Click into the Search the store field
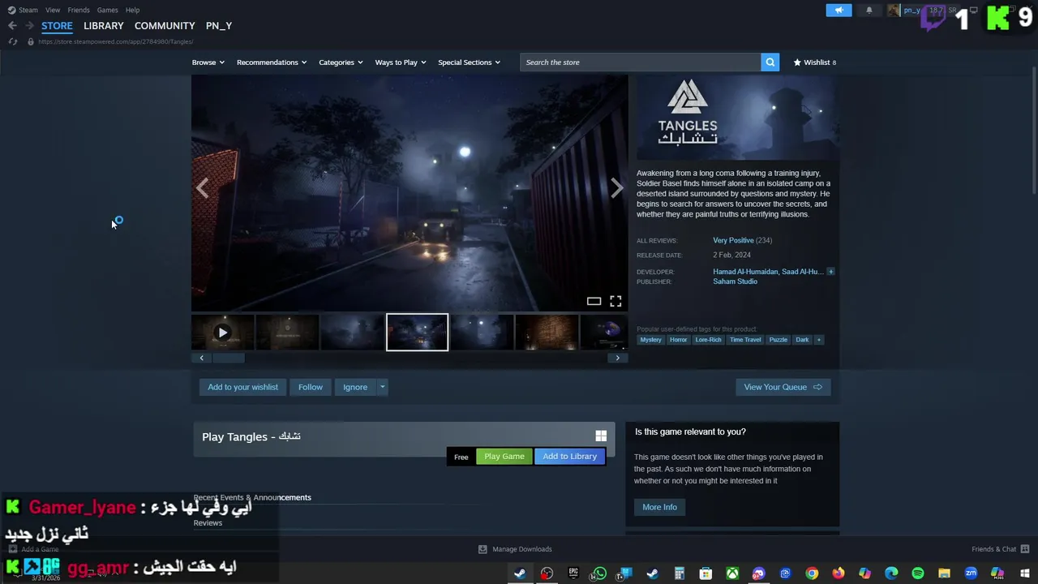The width and height of the screenshot is (1038, 584). tap(641, 62)
